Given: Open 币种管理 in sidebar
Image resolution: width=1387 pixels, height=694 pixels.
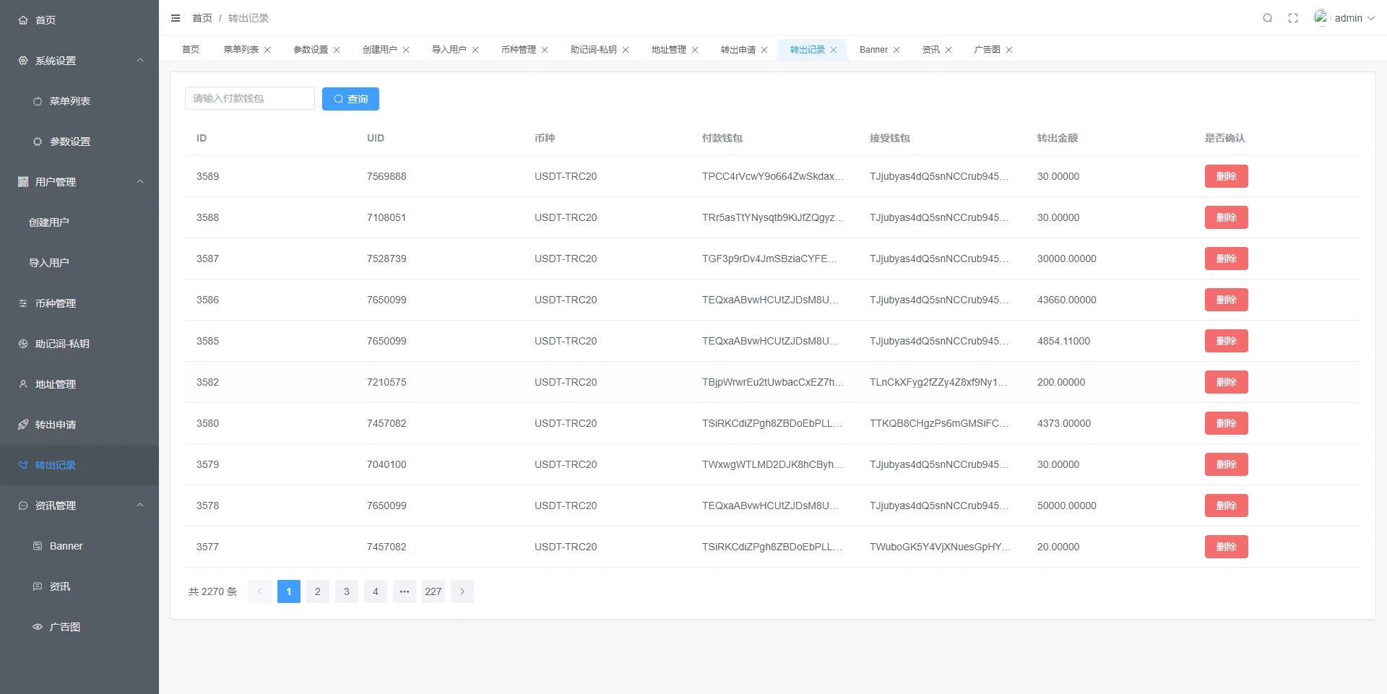Looking at the screenshot, I should pos(56,303).
